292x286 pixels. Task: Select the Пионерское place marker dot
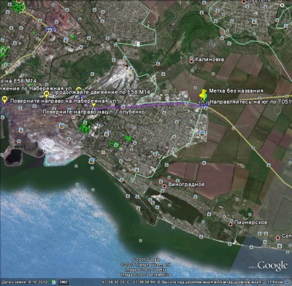(230, 224)
